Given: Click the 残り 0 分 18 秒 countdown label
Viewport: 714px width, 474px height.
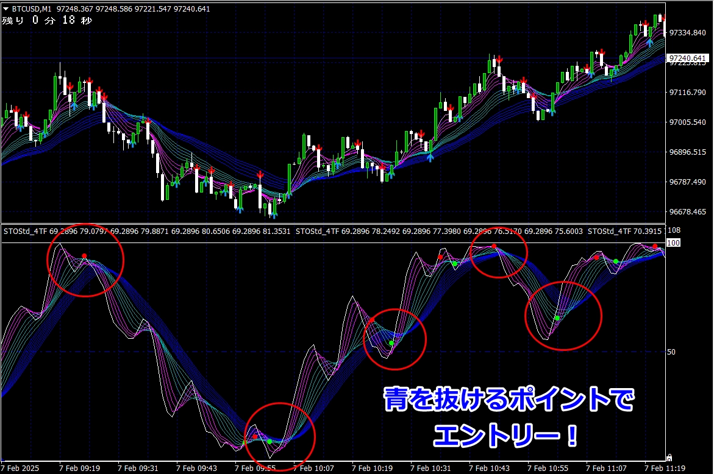Looking at the screenshot, I should pos(46,20).
